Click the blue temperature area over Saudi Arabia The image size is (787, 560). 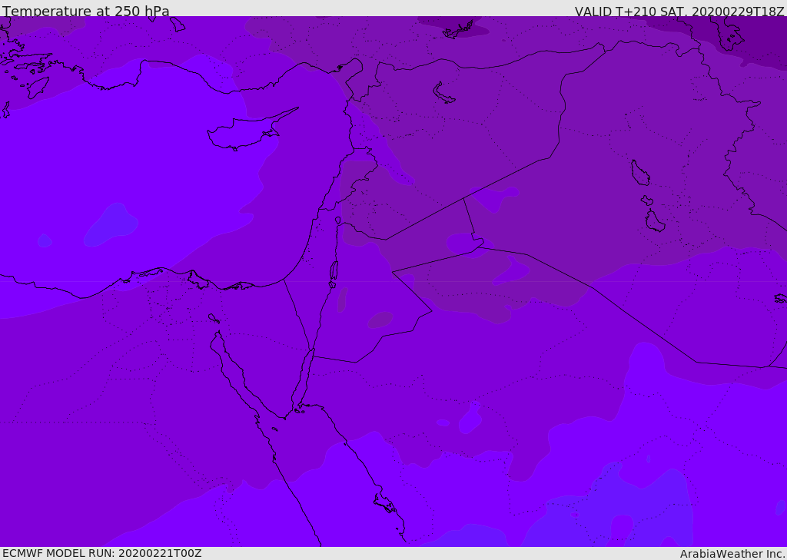click(613, 507)
